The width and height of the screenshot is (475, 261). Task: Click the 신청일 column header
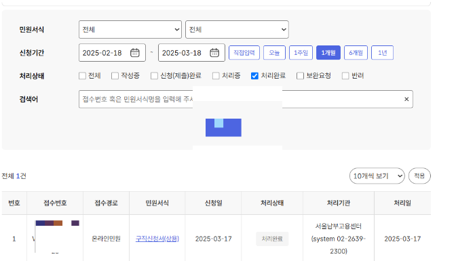pos(213,203)
